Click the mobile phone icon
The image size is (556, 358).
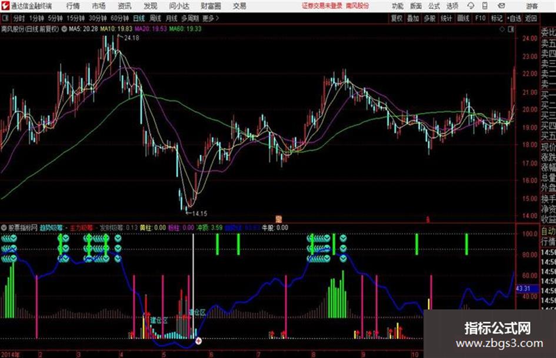pos(485,6)
